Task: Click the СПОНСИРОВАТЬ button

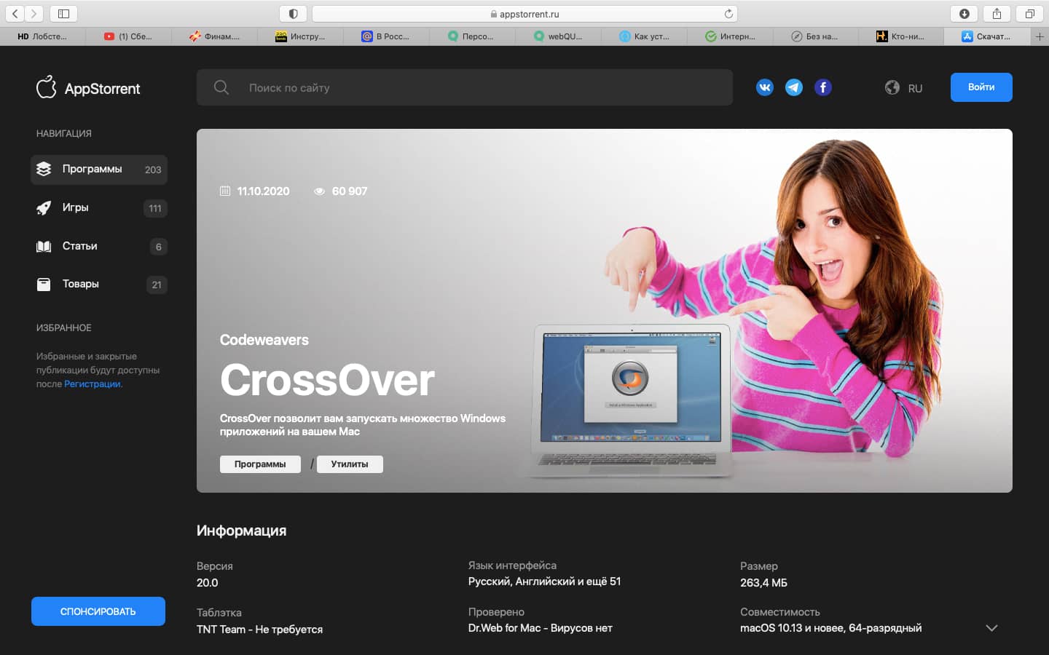Action: point(98,611)
